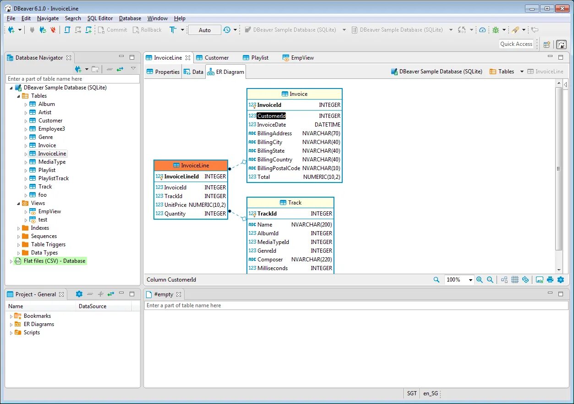The width and height of the screenshot is (574, 404).
Task: Open the Database menu
Action: pos(130,18)
